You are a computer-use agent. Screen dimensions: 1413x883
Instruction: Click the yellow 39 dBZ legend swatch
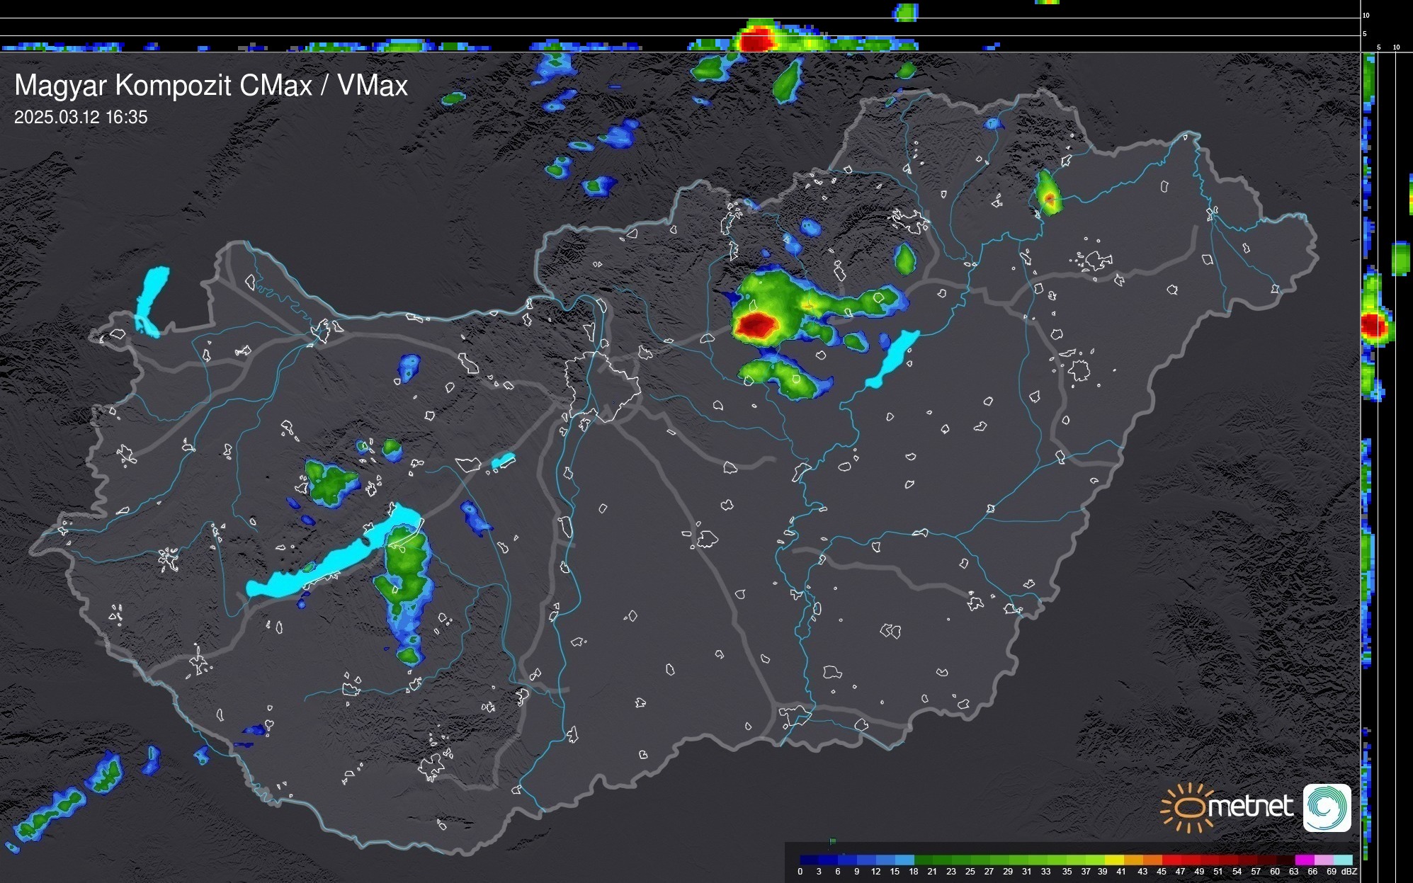pos(1114,860)
